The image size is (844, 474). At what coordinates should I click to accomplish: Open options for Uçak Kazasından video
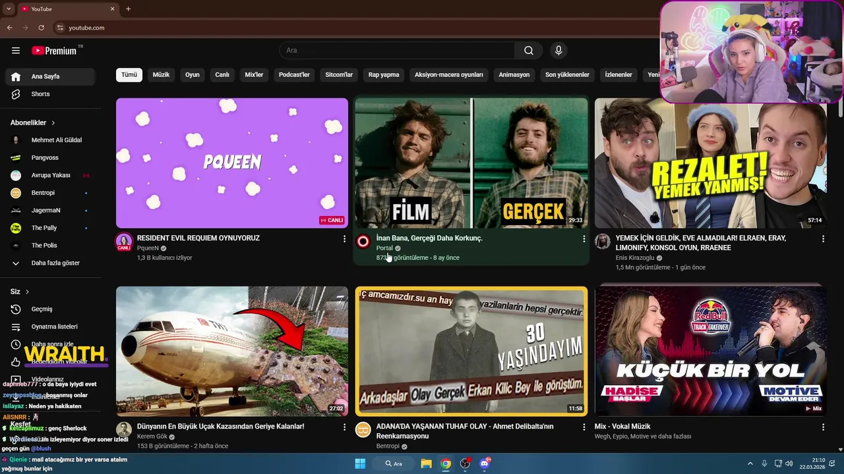pos(344,427)
